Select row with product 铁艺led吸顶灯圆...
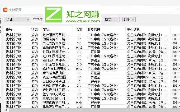The image size is (180, 112). pyautogui.click(x=92, y=77)
